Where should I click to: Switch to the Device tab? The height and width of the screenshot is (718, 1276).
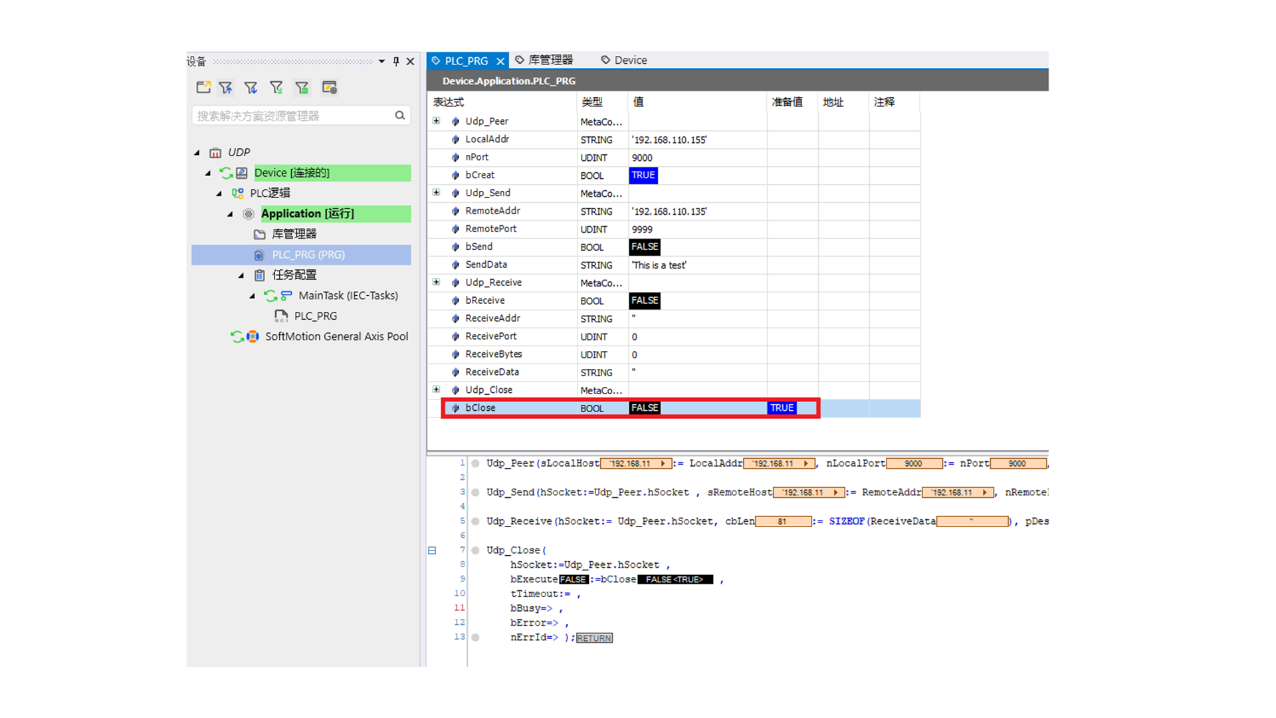(x=630, y=60)
